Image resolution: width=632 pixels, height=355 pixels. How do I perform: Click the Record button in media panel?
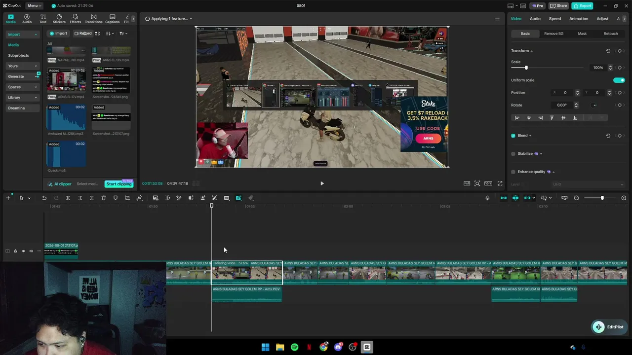coord(83,34)
